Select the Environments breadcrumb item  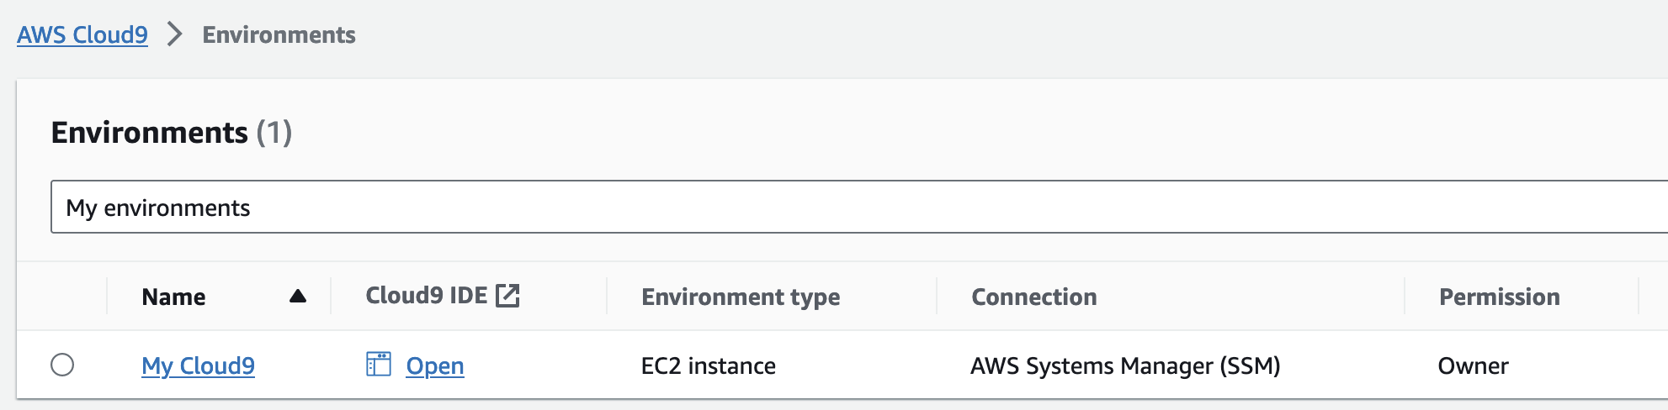click(279, 34)
